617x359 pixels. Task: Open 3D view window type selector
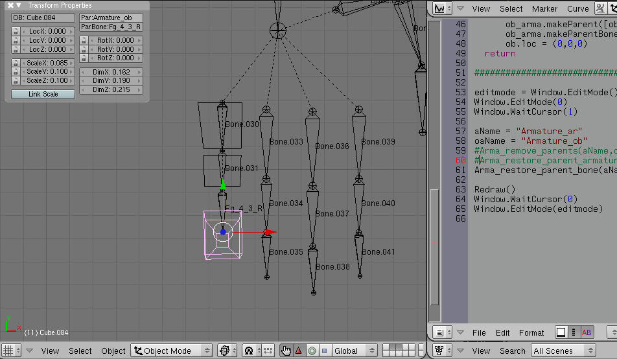click(11, 351)
